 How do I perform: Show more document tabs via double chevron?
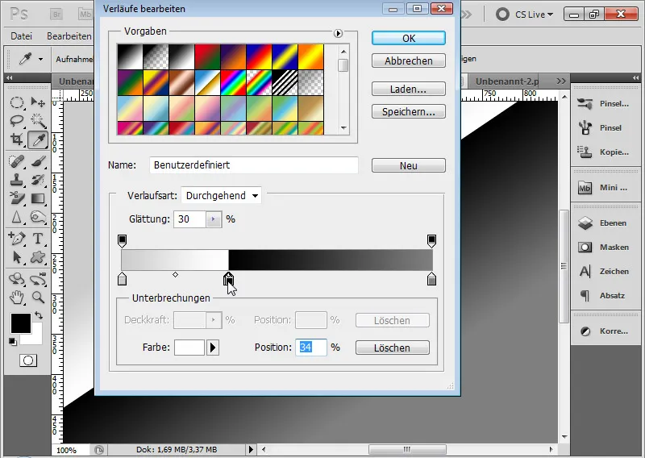coord(560,81)
